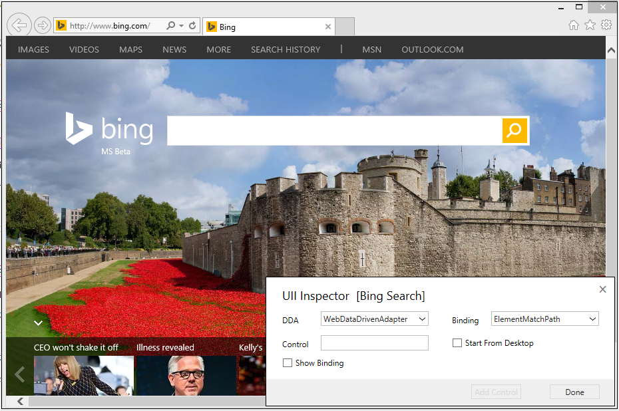Click the down chevron on the hero image
This screenshot has height=411, width=619.
38,323
